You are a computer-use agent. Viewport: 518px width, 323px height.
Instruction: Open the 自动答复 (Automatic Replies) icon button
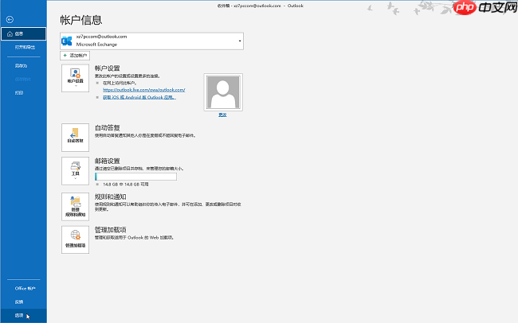(76, 138)
